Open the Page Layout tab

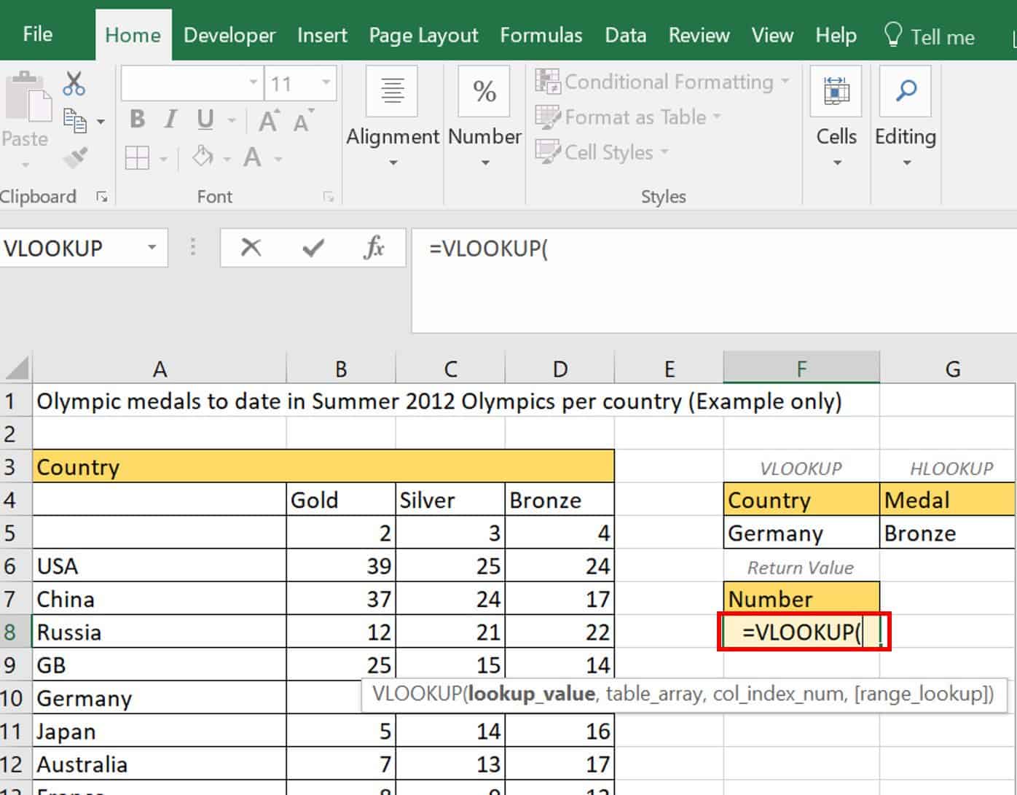click(423, 36)
